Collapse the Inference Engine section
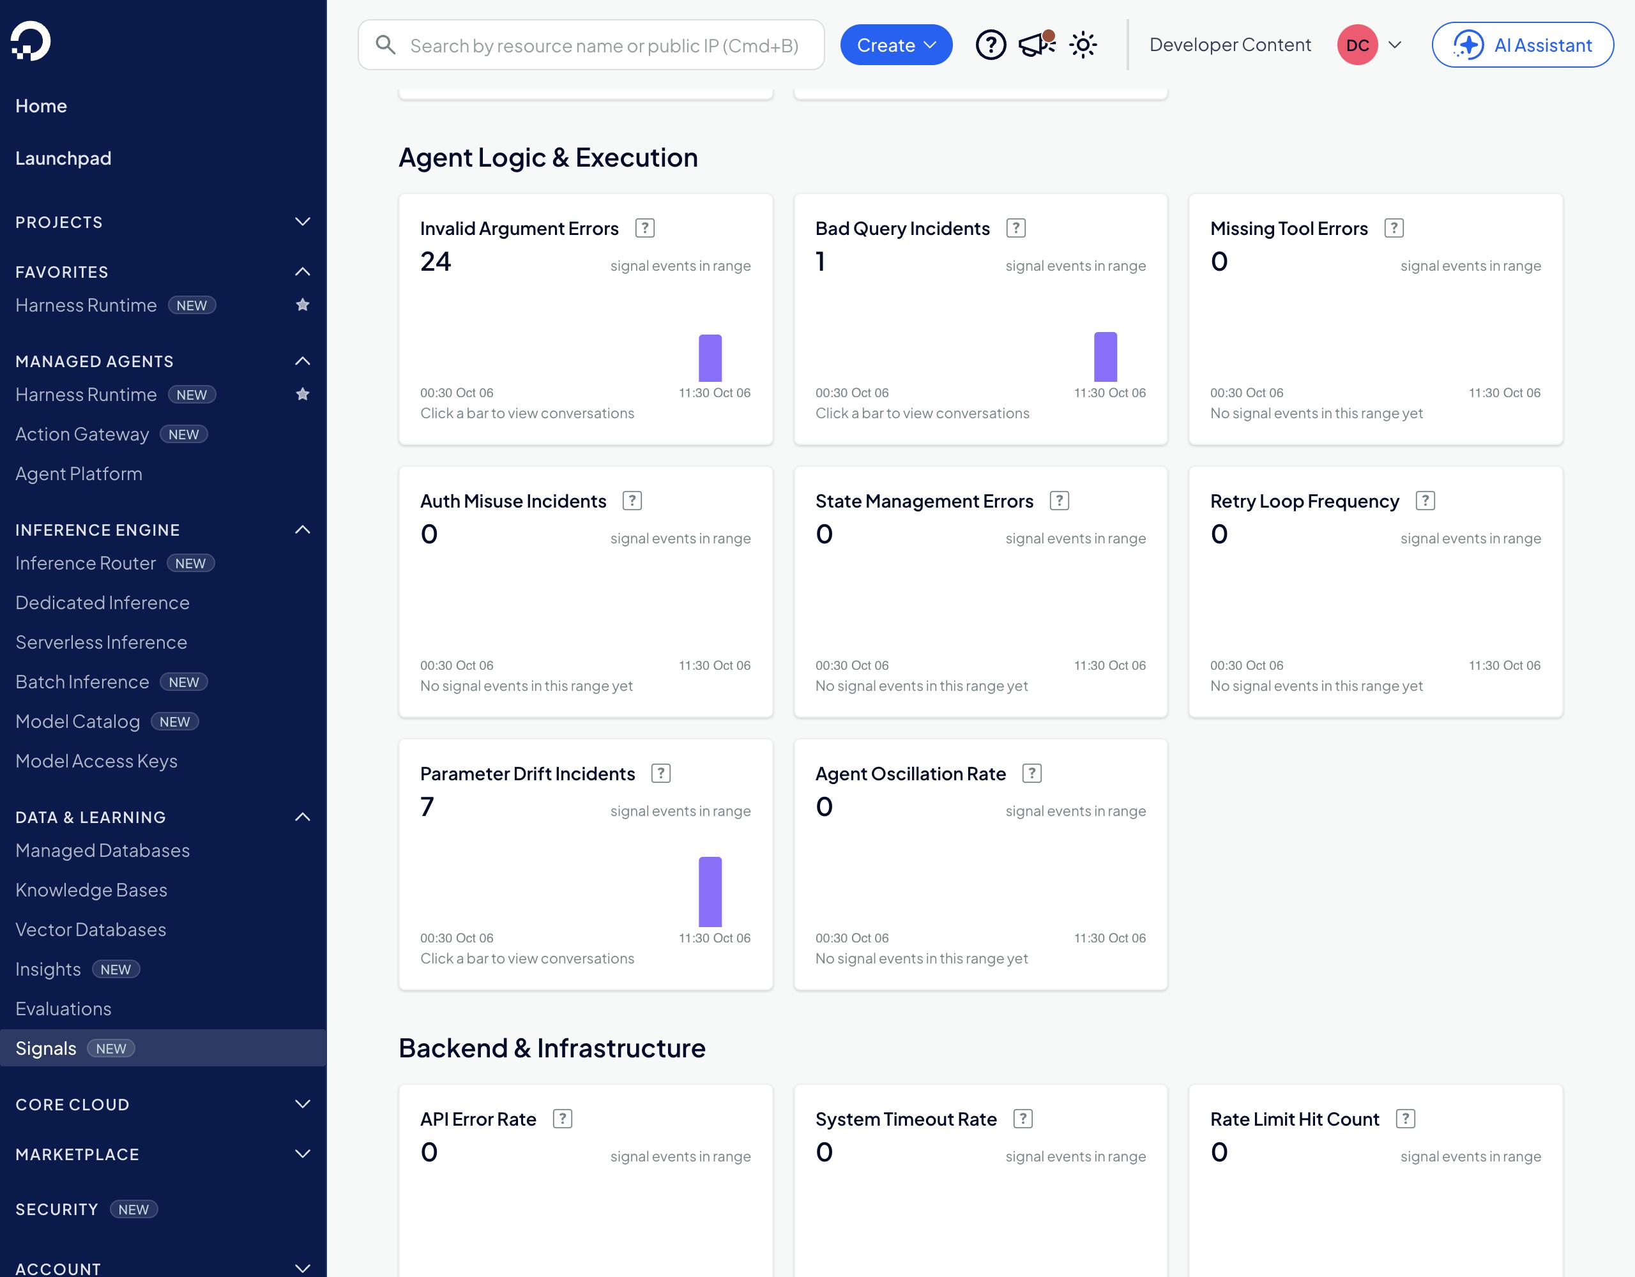This screenshot has width=1635, height=1277. (x=162, y=530)
